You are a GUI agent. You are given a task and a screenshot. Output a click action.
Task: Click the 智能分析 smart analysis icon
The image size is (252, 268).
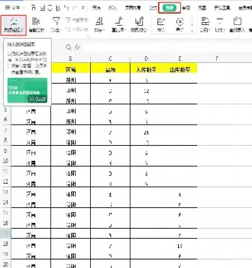coord(37,25)
